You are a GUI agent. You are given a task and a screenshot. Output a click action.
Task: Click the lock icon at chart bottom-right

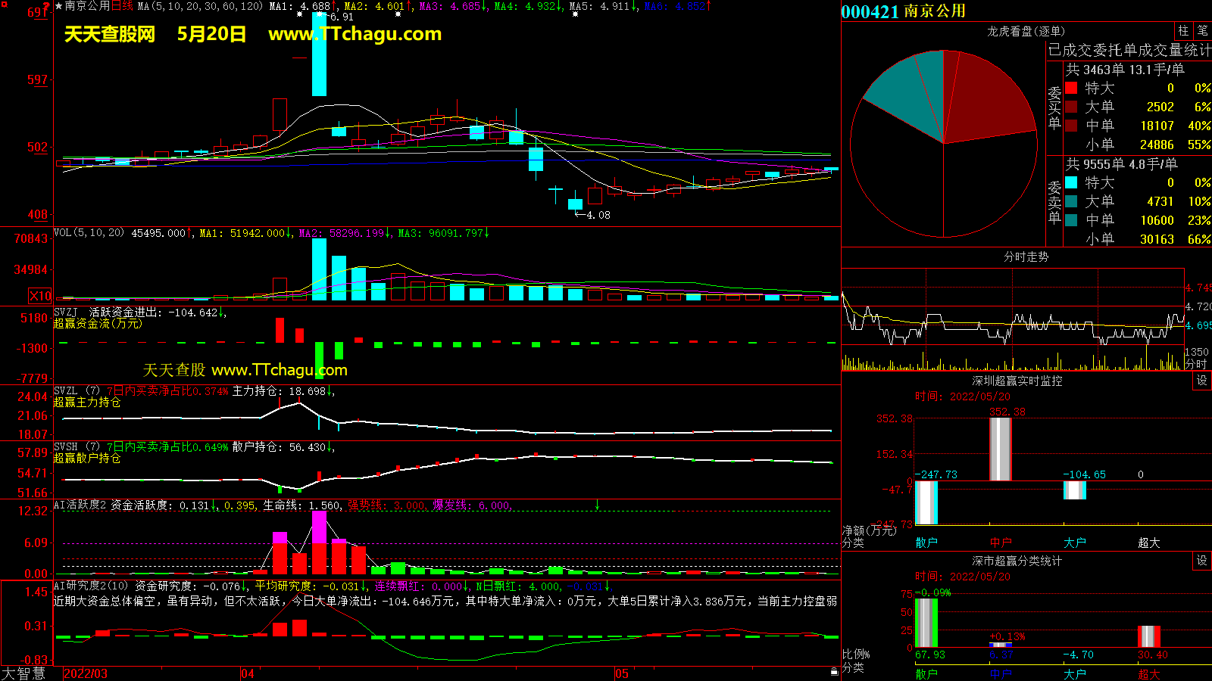pos(834,671)
